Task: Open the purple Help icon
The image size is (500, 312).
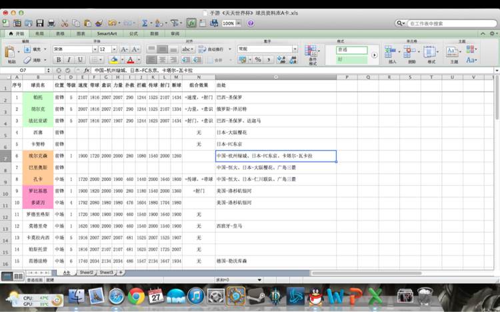Action: 251,23
